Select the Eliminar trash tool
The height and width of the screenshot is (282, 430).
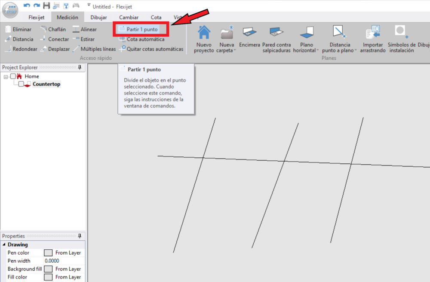(18, 29)
